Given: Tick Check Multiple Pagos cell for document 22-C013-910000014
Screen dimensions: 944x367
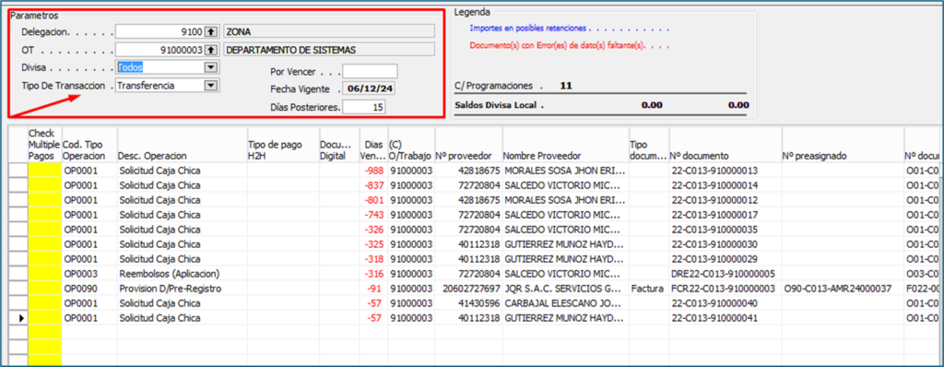Looking at the screenshot, I should click(x=44, y=185).
